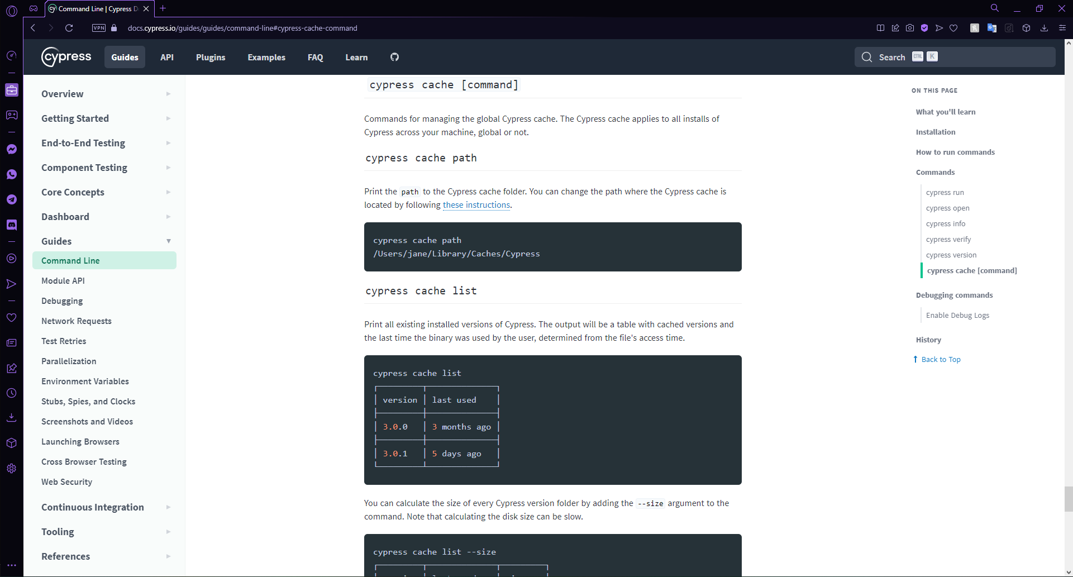Open My Flow arrow icon in sidebar
This screenshot has height=577, width=1073.
coord(11,284)
